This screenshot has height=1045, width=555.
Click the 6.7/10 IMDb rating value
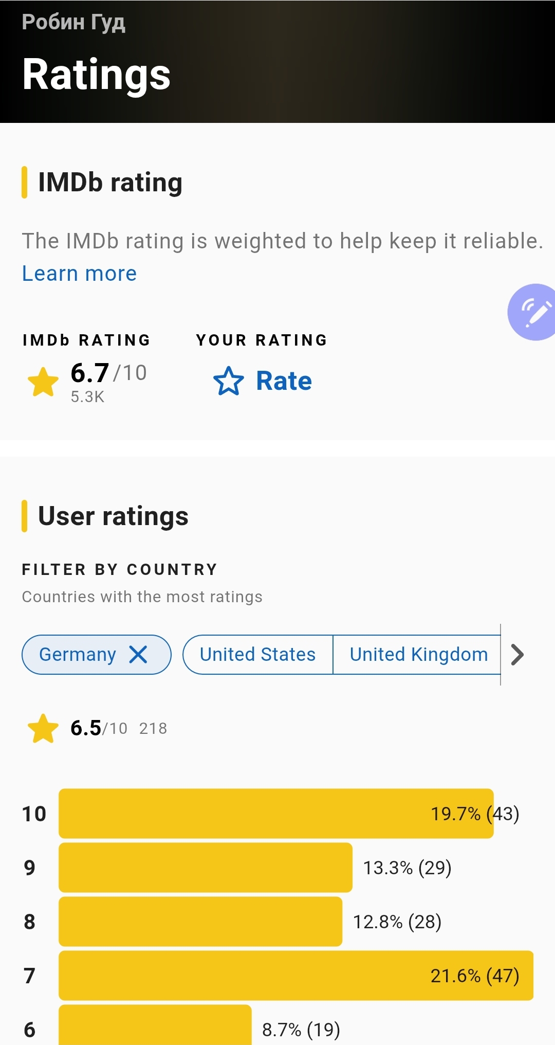[x=108, y=373]
